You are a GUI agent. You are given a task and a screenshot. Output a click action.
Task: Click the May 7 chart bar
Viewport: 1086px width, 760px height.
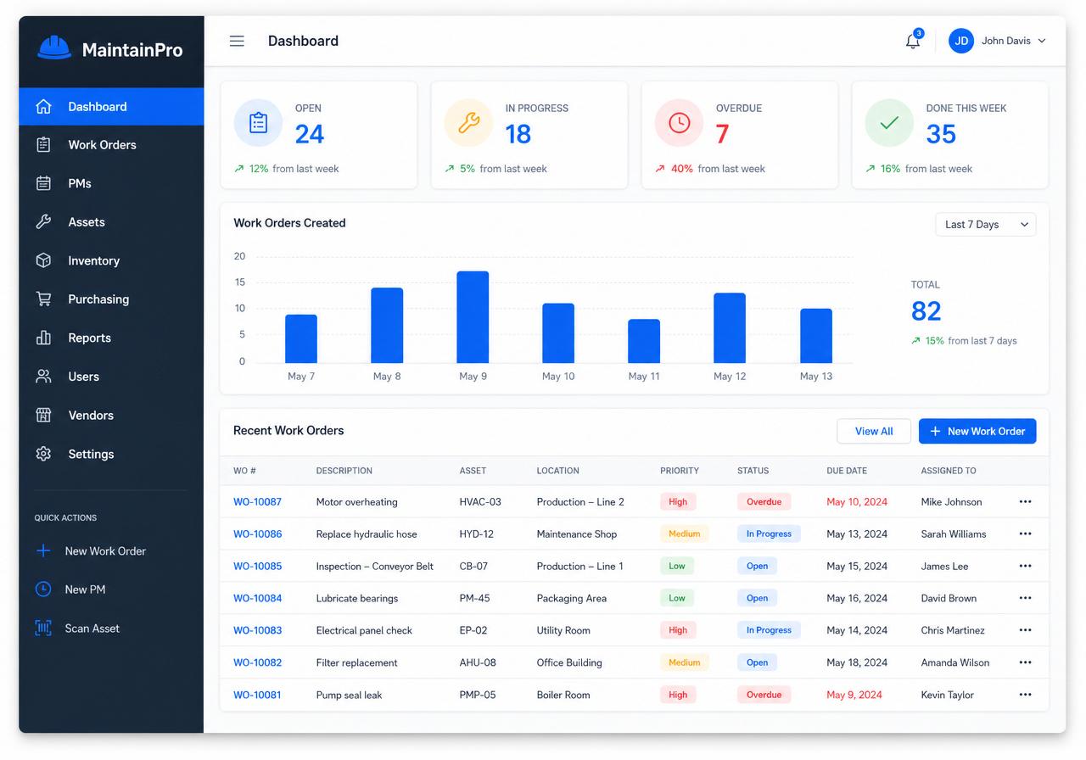301,339
